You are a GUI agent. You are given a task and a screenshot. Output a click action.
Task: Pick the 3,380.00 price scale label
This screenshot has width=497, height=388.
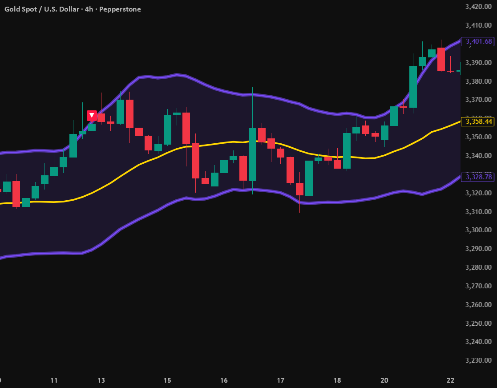pyautogui.click(x=478, y=81)
